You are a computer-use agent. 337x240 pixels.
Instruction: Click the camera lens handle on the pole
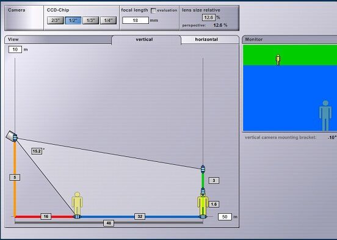[15, 137]
